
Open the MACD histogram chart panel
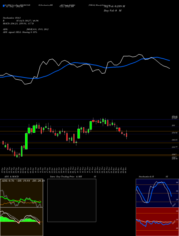pyautogui.click(x=21, y=222)
